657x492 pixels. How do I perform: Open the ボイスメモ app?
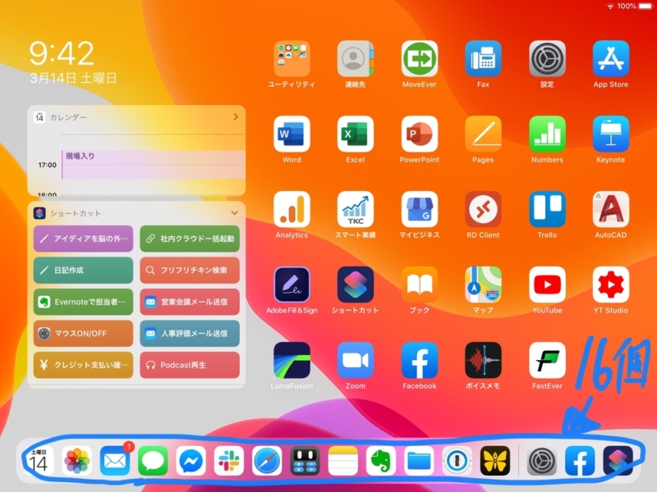483,360
